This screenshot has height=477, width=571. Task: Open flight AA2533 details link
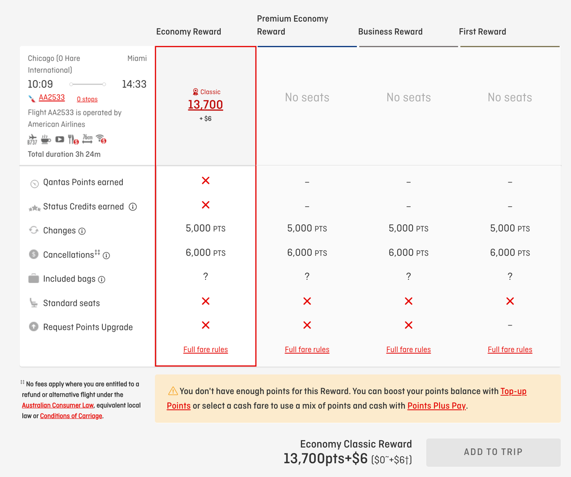[51, 98]
